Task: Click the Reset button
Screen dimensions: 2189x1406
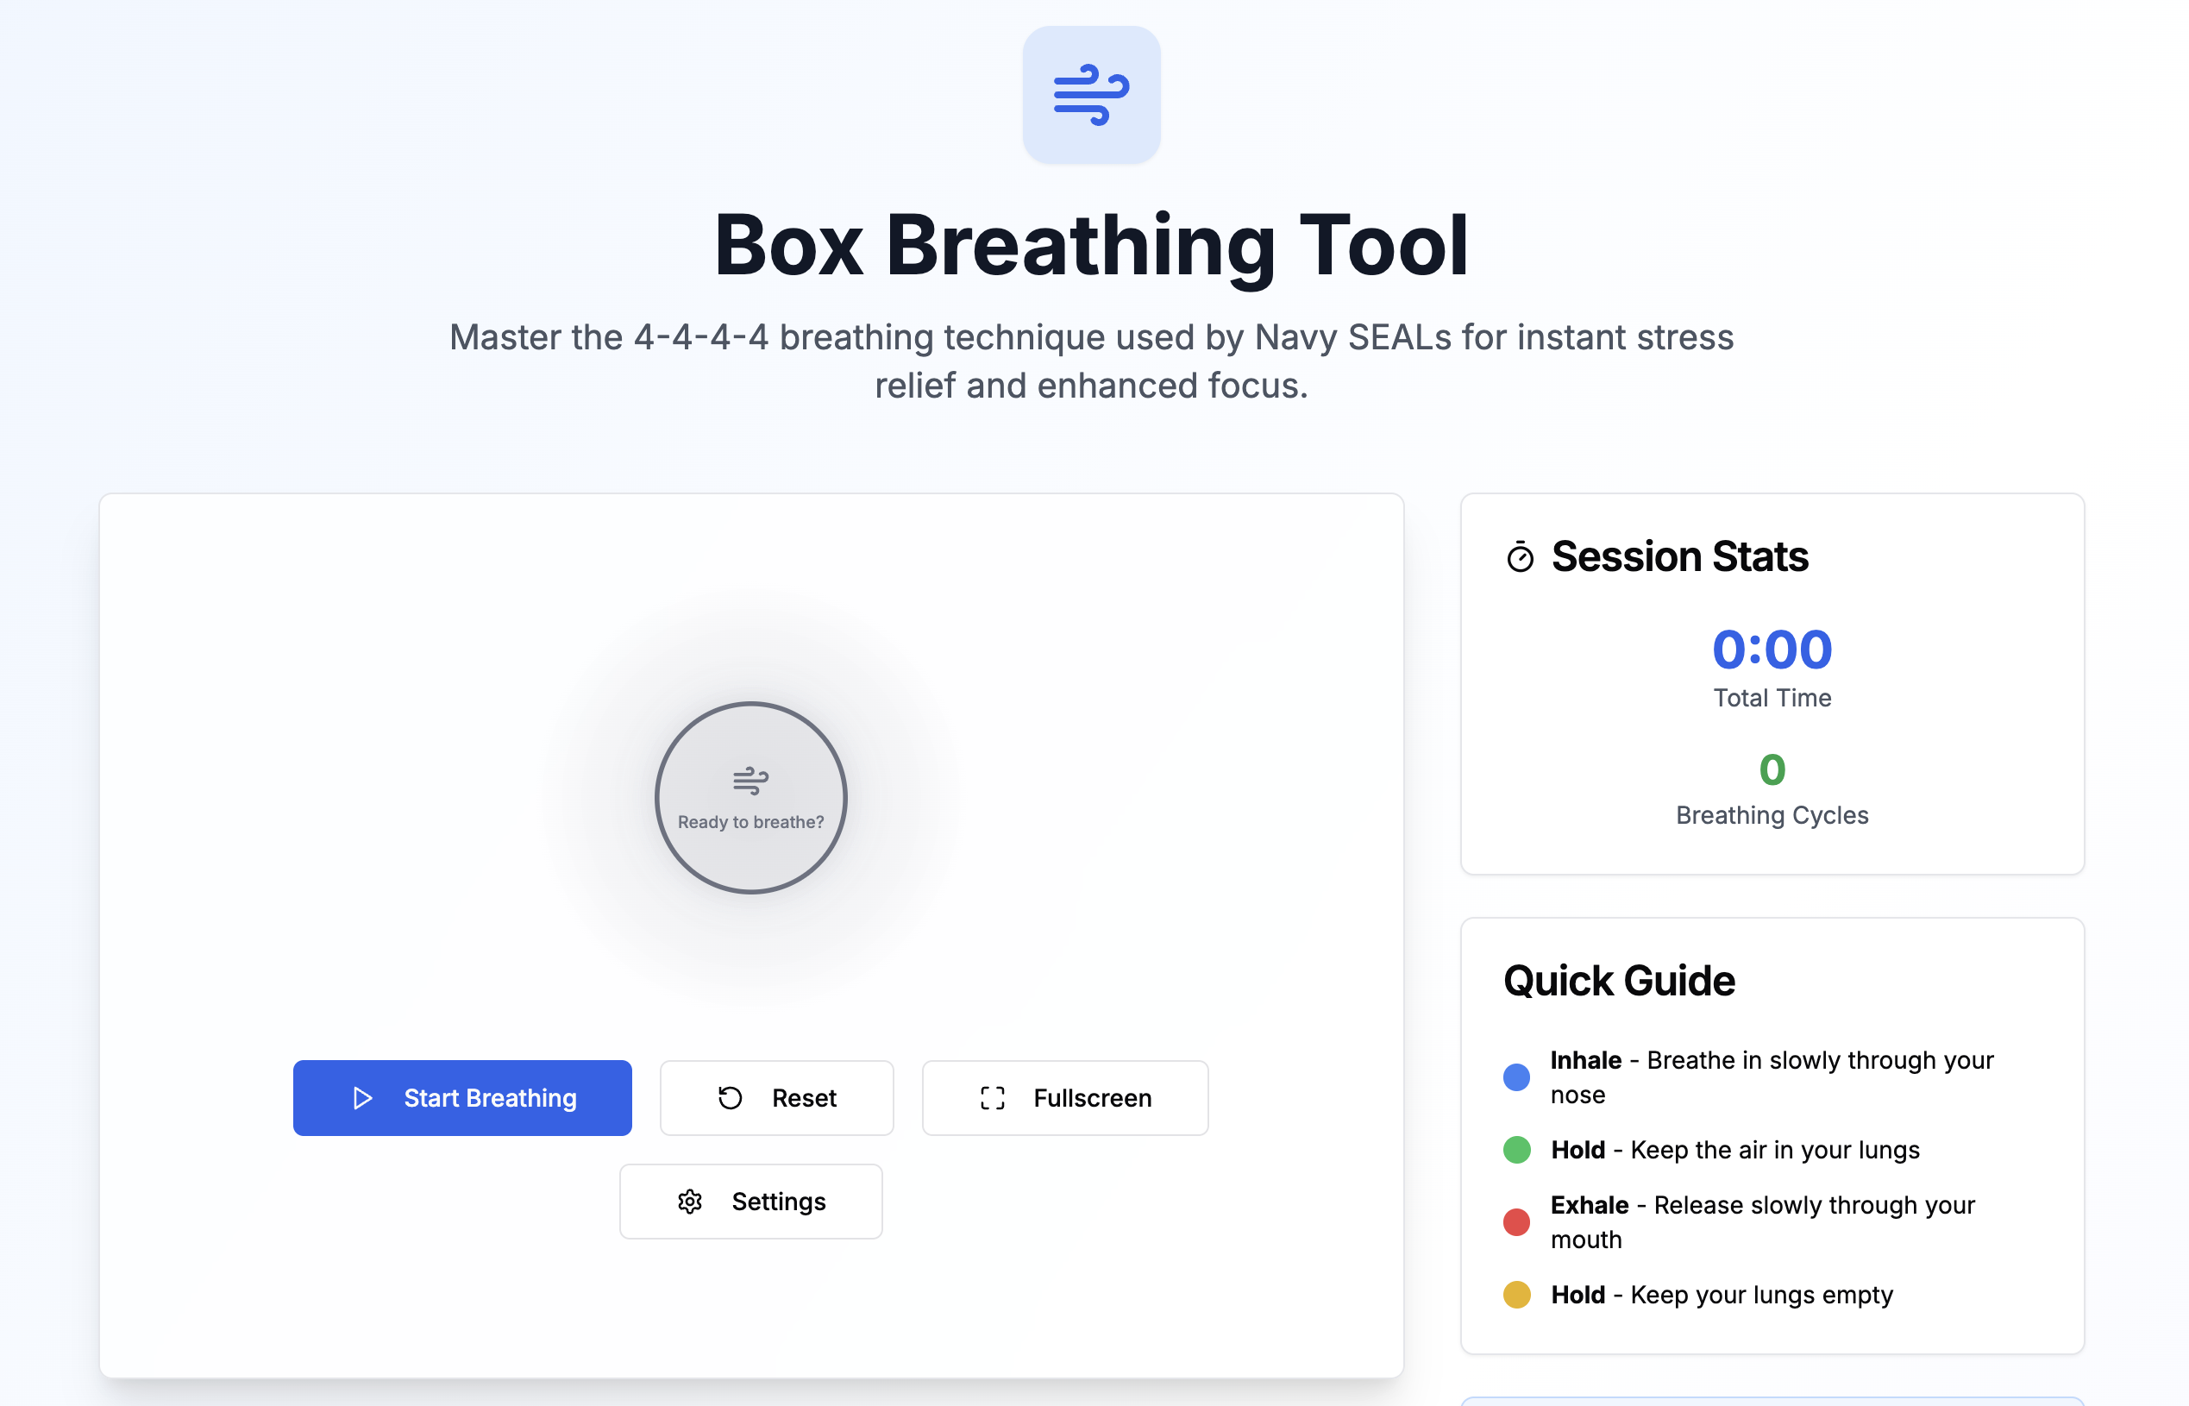Action: [x=777, y=1098]
